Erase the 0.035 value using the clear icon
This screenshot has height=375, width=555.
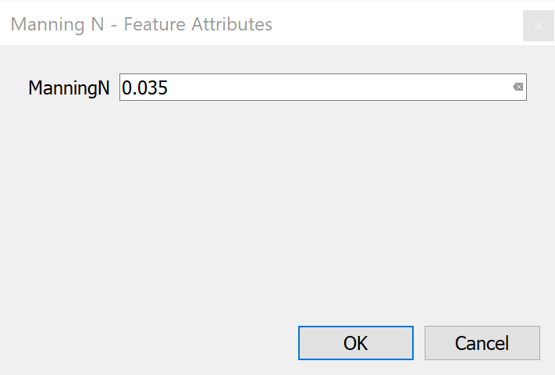coord(518,87)
